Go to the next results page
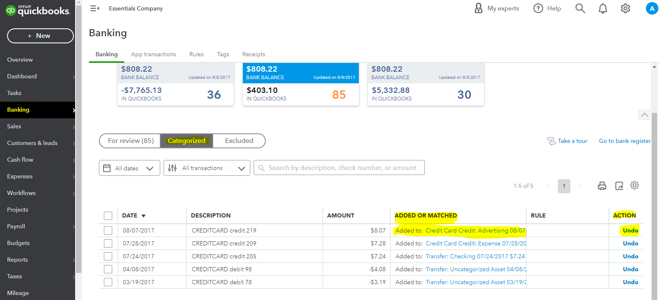The image size is (663, 300). (580, 186)
